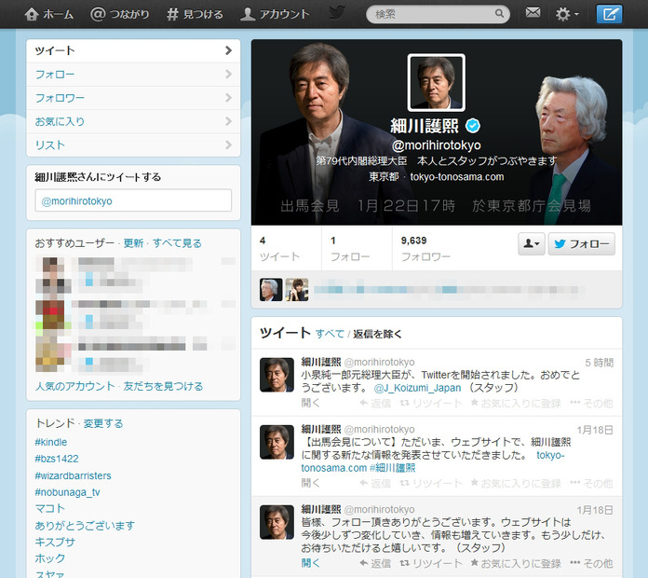Click 更新 in suggested users
648x578 pixels.
[x=133, y=243]
